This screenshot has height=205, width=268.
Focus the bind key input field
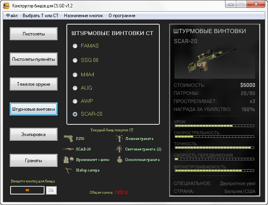[x=27, y=190]
